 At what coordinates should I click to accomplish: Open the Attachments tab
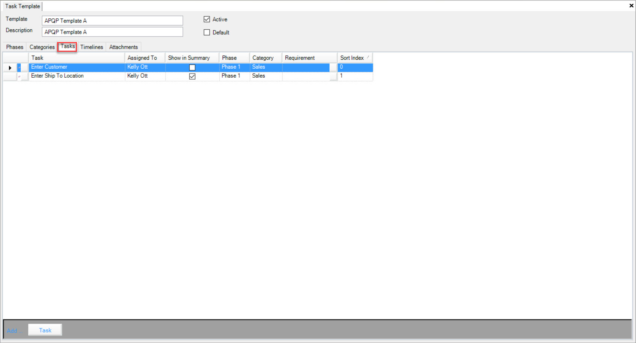point(124,47)
